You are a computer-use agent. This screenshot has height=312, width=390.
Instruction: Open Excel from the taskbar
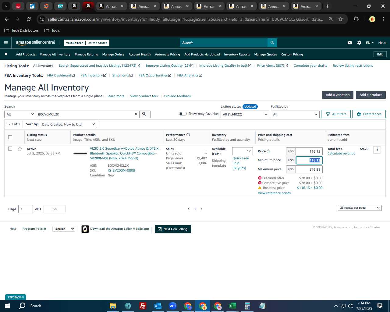232,306
